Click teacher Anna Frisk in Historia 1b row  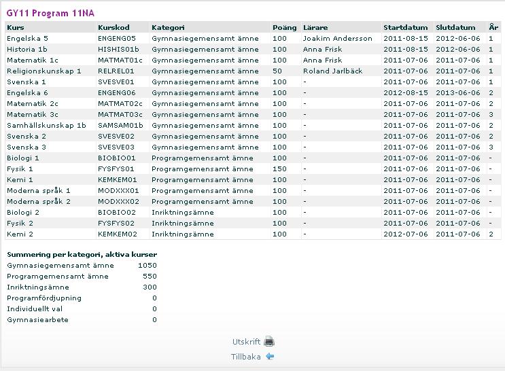(x=322, y=50)
